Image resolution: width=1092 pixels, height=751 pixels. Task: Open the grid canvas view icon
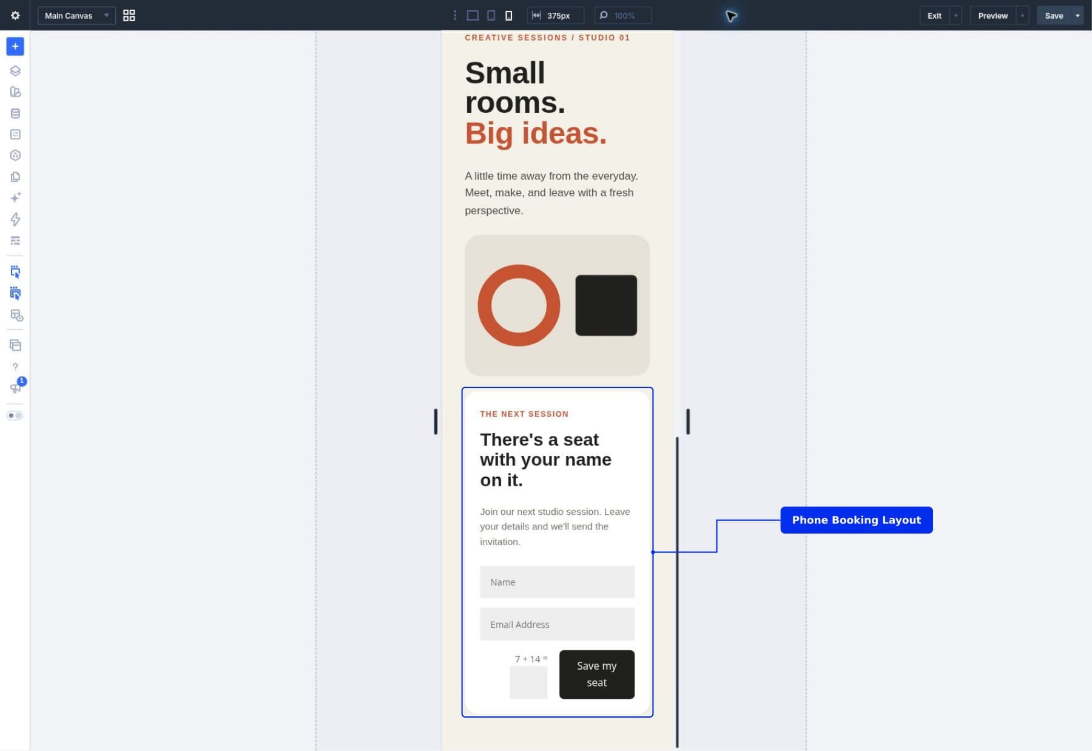(129, 15)
